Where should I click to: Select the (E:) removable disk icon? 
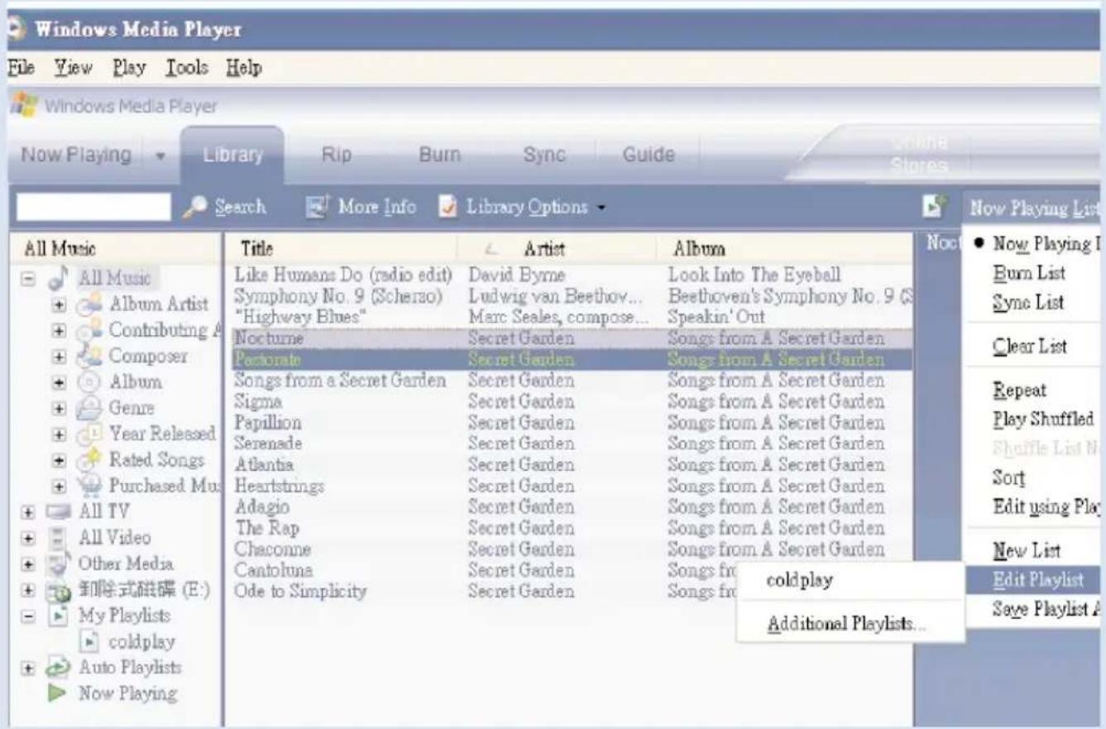[59, 591]
